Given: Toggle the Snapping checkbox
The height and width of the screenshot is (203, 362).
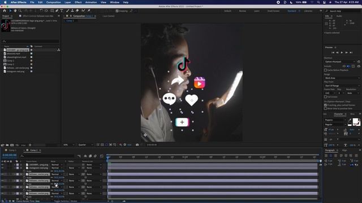Looking at the screenshot, I should tap(117, 11).
